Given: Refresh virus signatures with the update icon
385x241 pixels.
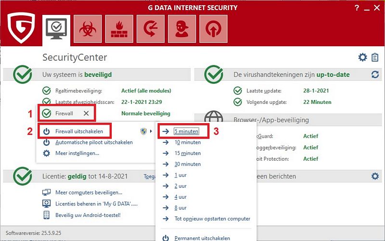Looking at the screenshot, I should tap(375, 75).
